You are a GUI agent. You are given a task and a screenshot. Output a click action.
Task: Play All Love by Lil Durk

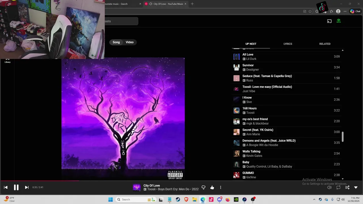pyautogui.click(x=287, y=57)
